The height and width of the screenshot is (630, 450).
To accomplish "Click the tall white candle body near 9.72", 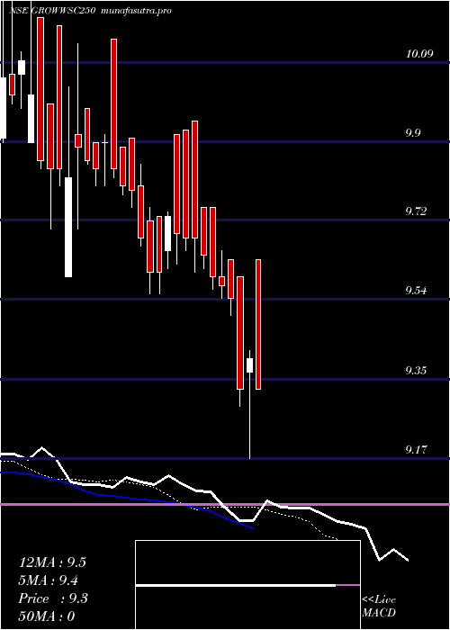I will pos(68,227).
